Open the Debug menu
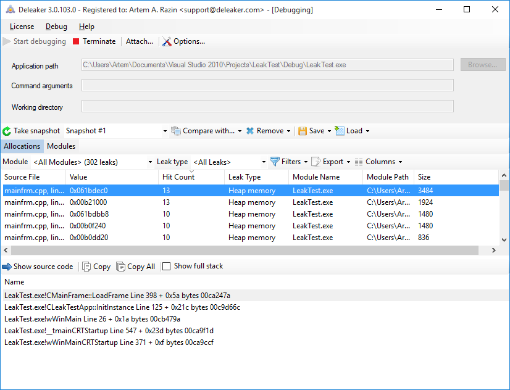This screenshot has height=390, width=510. (x=56, y=27)
